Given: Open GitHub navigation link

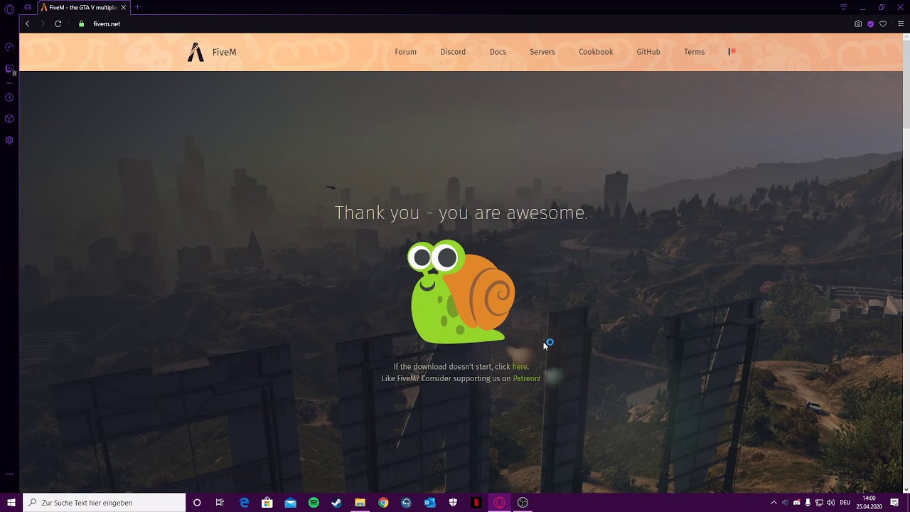Looking at the screenshot, I should pos(648,52).
